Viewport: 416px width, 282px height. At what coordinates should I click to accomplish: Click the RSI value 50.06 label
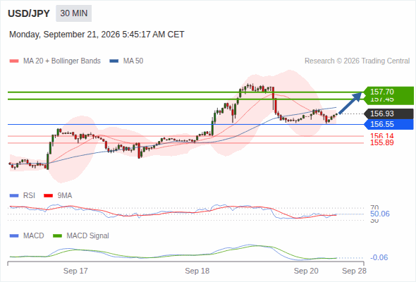click(380, 214)
